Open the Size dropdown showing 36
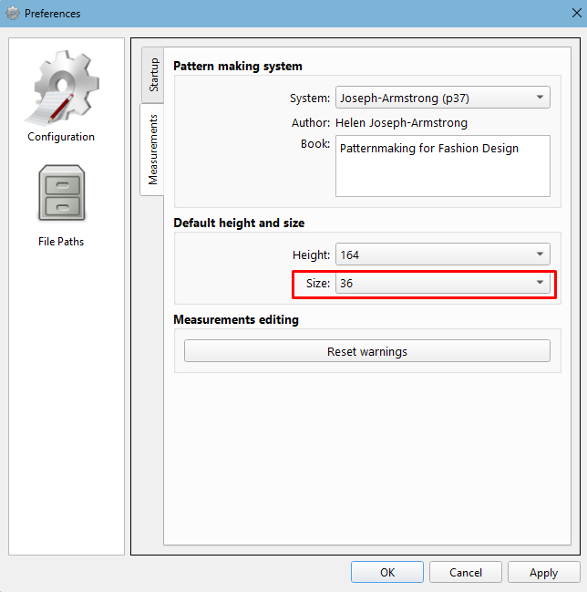The height and width of the screenshot is (592, 587). click(x=442, y=283)
